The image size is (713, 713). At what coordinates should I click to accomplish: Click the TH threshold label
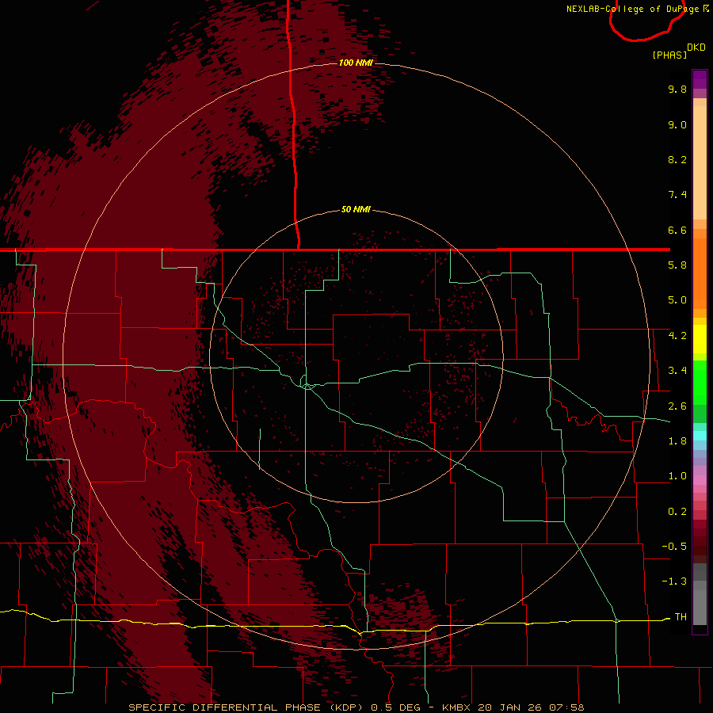pyautogui.click(x=681, y=616)
